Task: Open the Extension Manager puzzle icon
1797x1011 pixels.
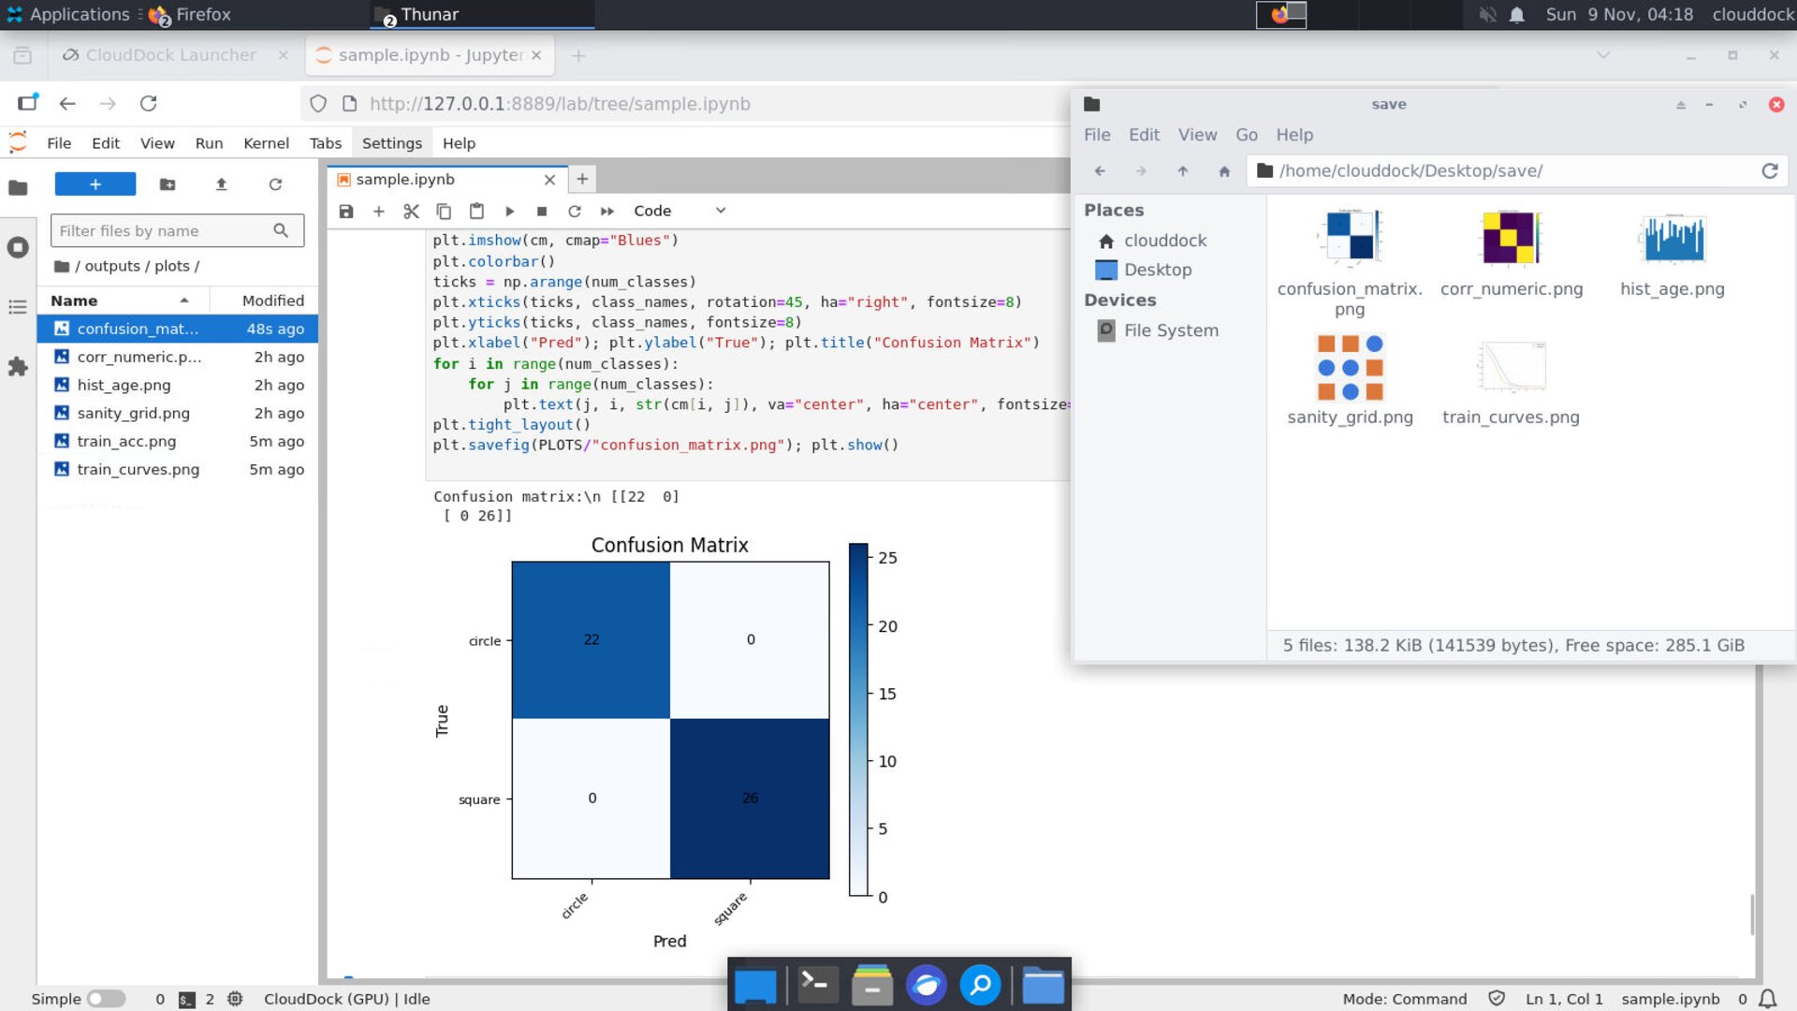Action: [18, 367]
